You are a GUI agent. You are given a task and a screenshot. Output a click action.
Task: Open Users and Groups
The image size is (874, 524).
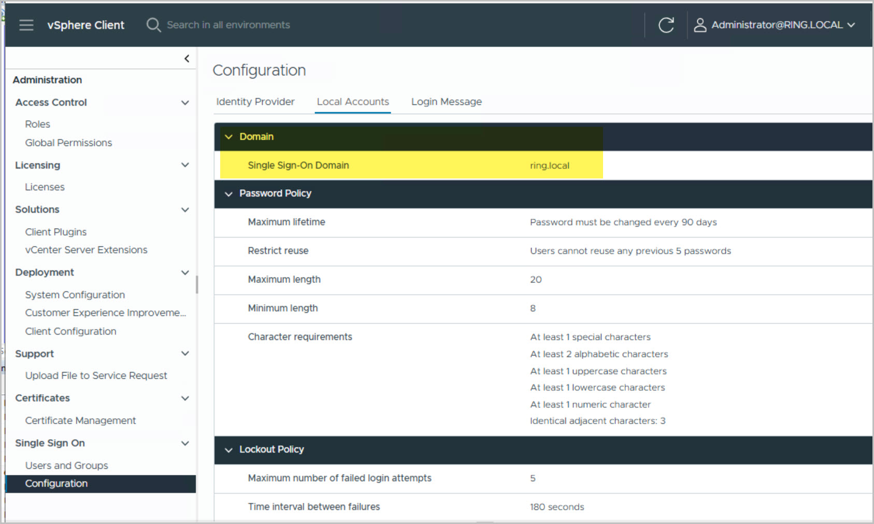coord(66,466)
